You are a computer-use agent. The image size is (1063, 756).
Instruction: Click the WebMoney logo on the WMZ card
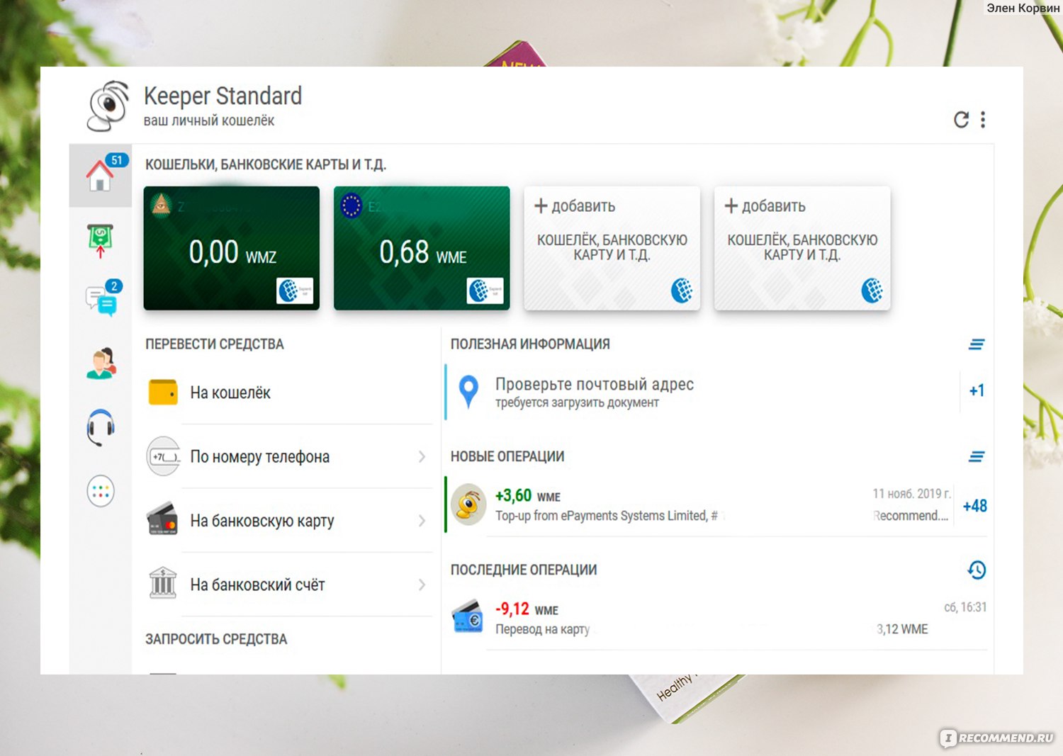click(295, 290)
